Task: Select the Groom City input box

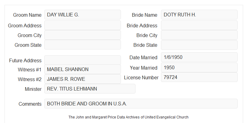Action: pos(82,35)
